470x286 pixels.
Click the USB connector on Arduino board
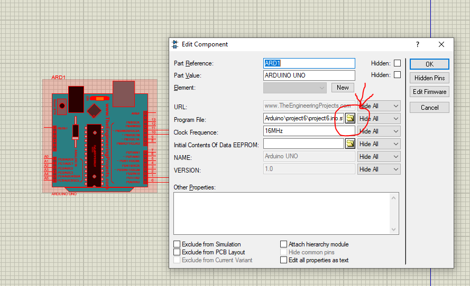(x=124, y=93)
